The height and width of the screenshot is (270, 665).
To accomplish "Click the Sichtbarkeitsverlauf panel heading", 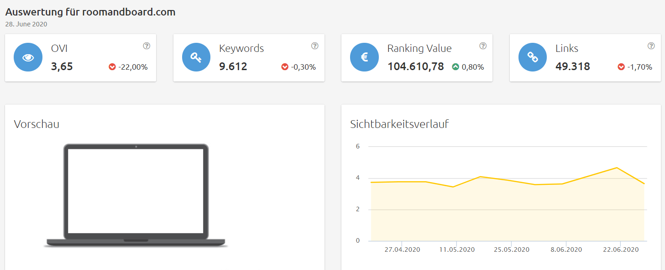I will point(399,124).
